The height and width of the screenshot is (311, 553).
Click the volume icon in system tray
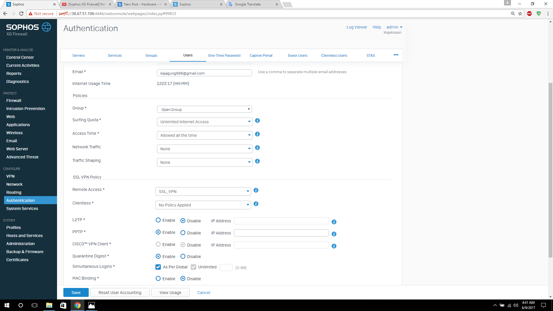click(x=516, y=305)
